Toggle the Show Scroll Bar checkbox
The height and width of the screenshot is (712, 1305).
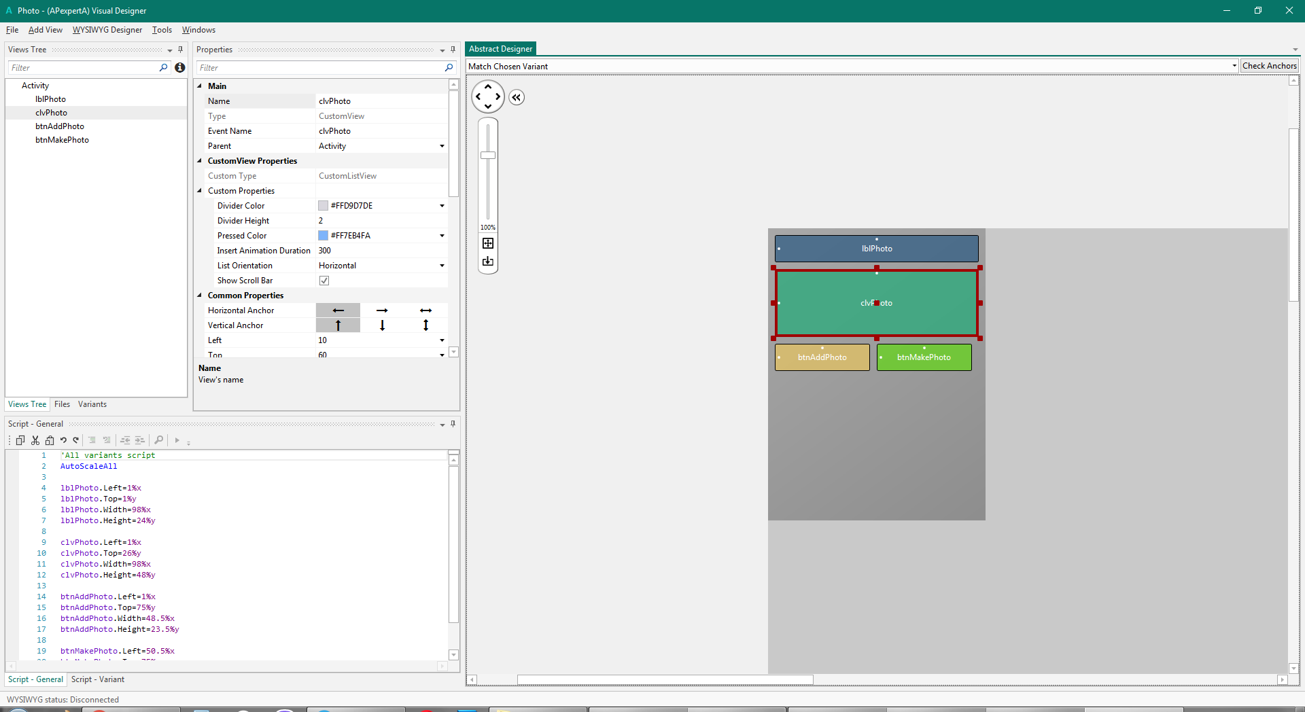[x=324, y=281]
